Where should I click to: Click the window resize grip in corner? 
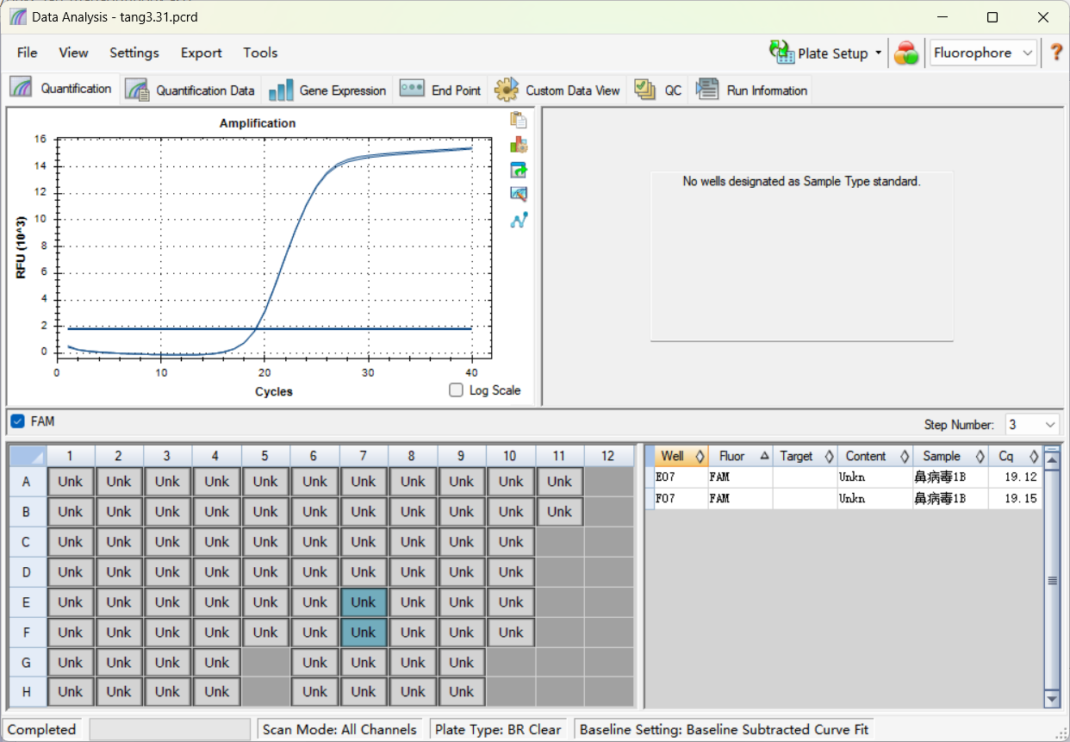(x=1061, y=733)
